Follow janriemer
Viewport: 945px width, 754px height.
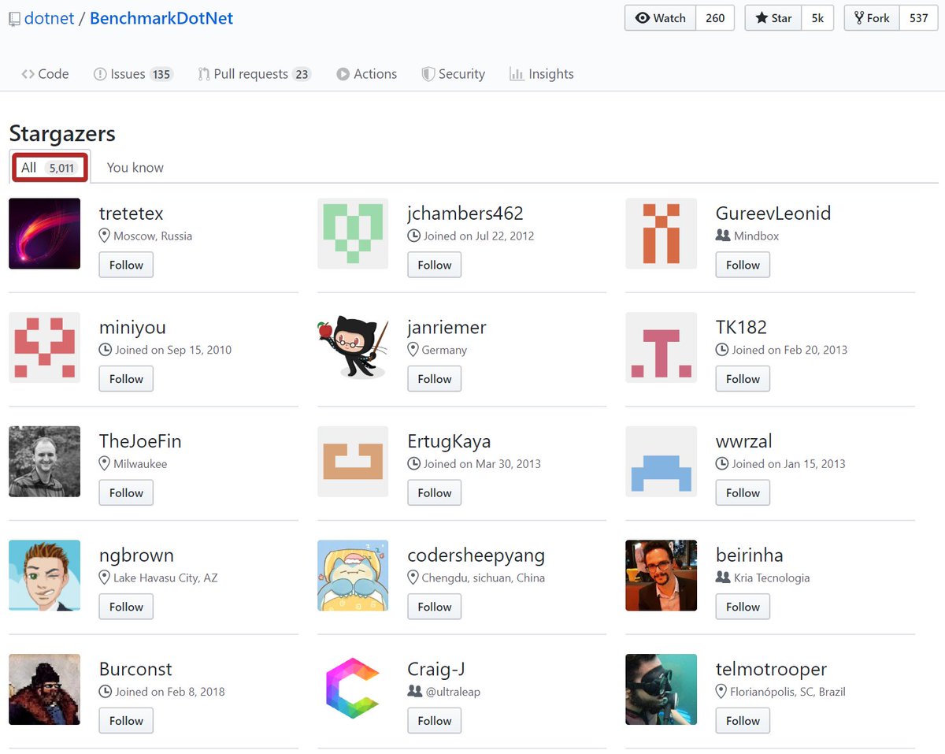click(x=435, y=379)
